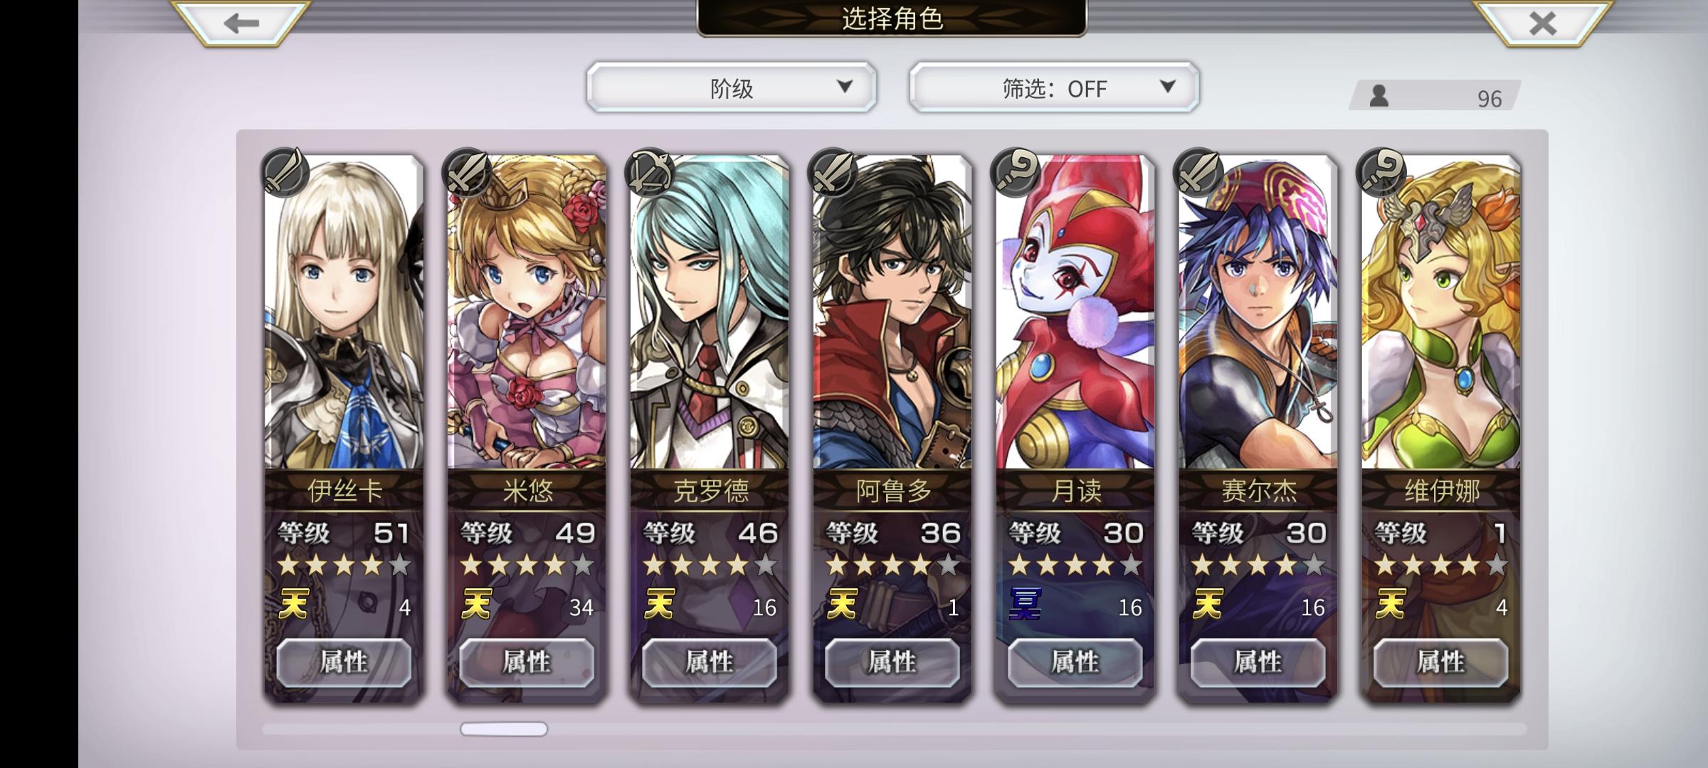Open the 阶级 sort dropdown
Screen dimensions: 1708x768
coord(732,87)
